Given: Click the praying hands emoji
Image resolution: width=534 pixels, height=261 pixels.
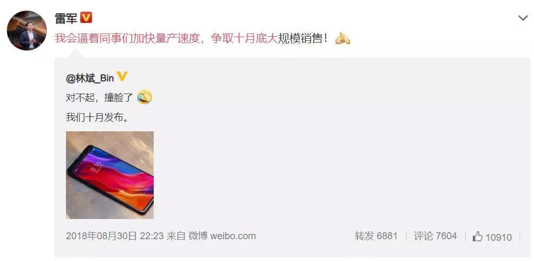Looking at the screenshot, I should point(343,38).
